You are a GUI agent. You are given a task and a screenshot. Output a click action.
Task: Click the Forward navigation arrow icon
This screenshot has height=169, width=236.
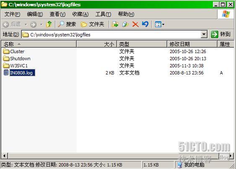click(x=33, y=24)
